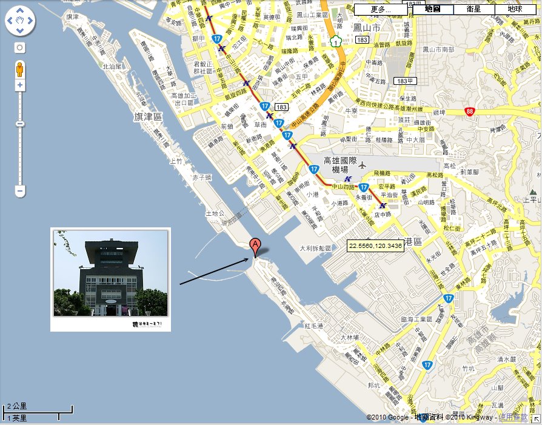The height and width of the screenshot is (425, 542).
Task: Click the zoom slider handle
Action: 20,124
